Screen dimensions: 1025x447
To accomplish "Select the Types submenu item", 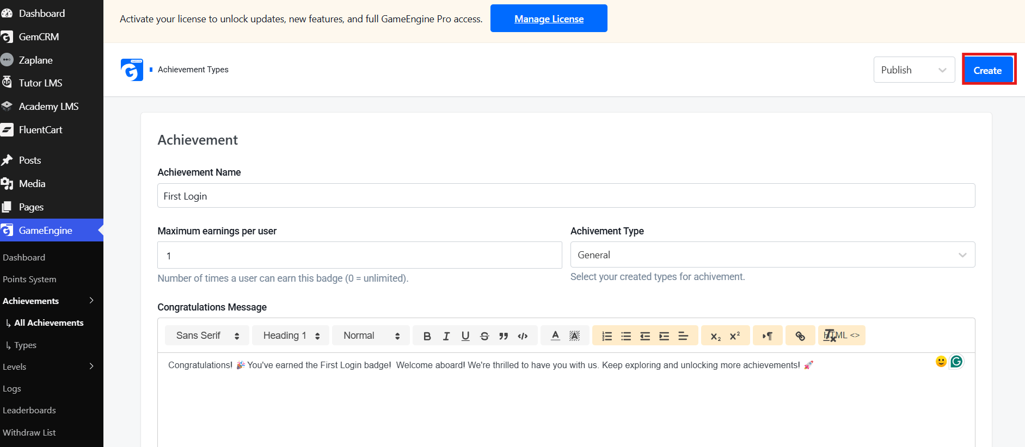I will [x=25, y=345].
